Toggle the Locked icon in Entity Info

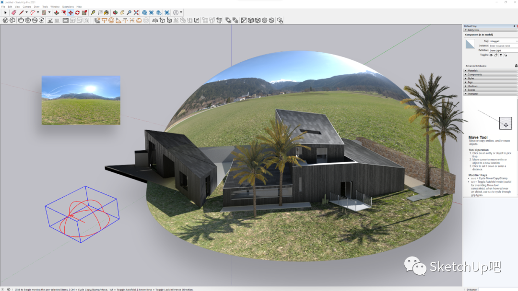(496, 55)
